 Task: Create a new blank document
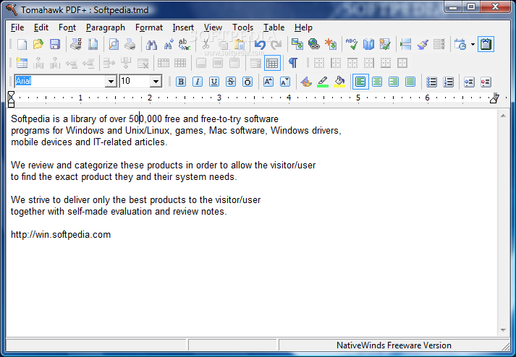point(22,44)
